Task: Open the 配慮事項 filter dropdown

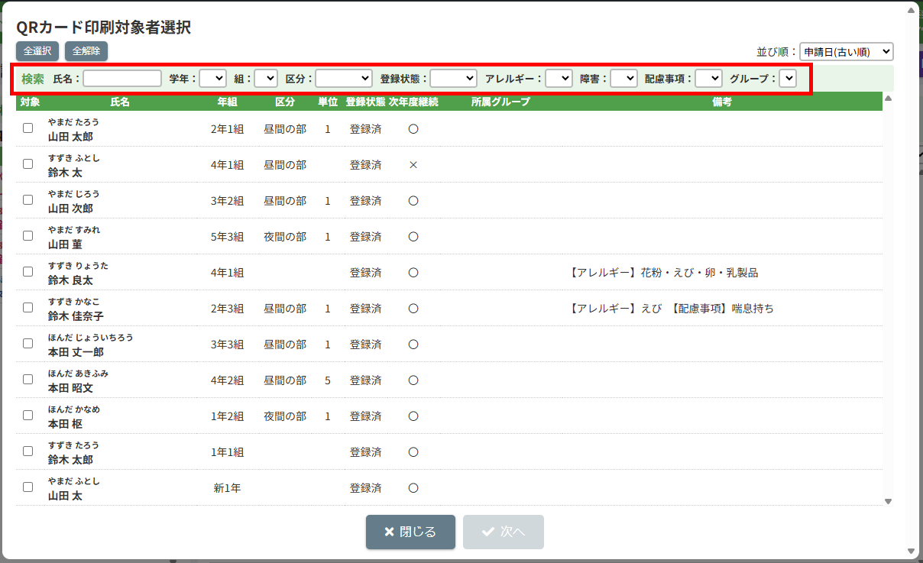Action: point(708,78)
